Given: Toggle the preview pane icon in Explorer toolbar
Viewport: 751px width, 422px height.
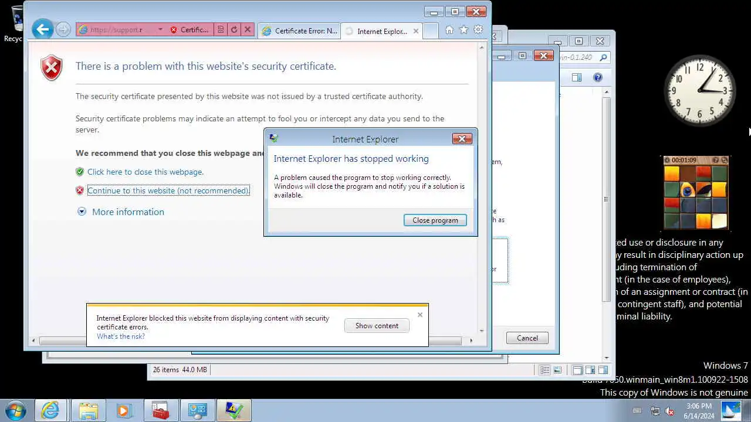Looking at the screenshot, I should click(577, 77).
